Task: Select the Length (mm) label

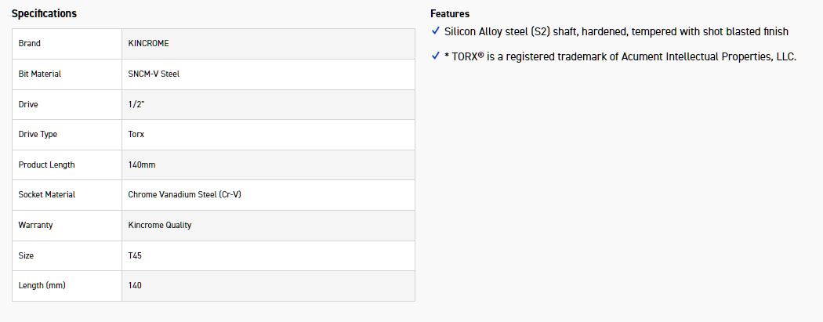Action: click(42, 286)
